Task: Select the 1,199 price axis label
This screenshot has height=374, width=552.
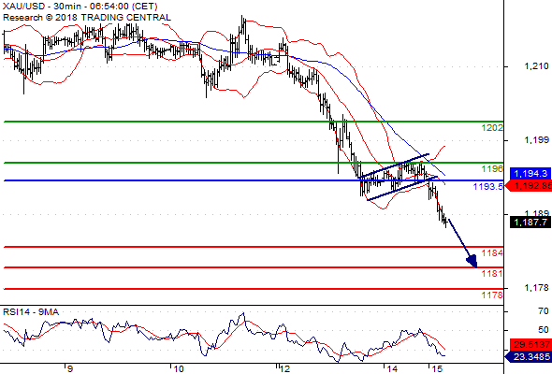Action: 536,140
